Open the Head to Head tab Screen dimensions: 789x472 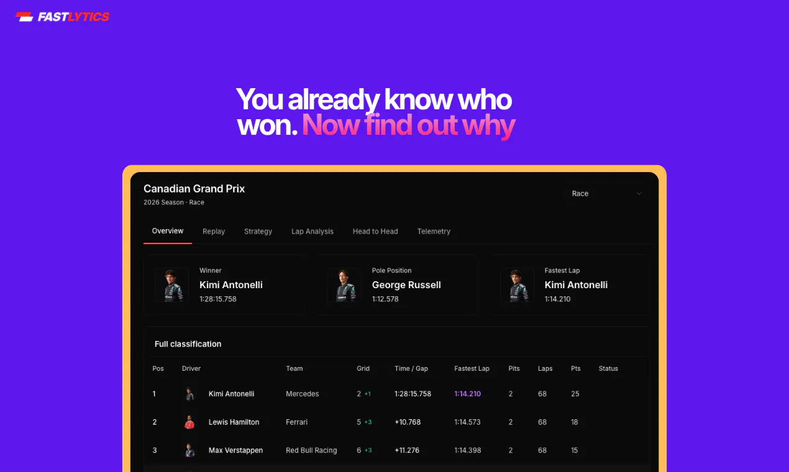[375, 232]
